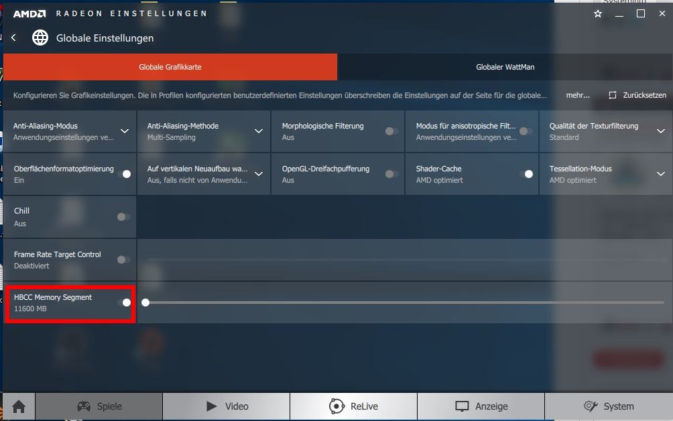Maximize the Radeon Einstellungen window
Viewport: 673px width, 421px height.
click(640, 13)
